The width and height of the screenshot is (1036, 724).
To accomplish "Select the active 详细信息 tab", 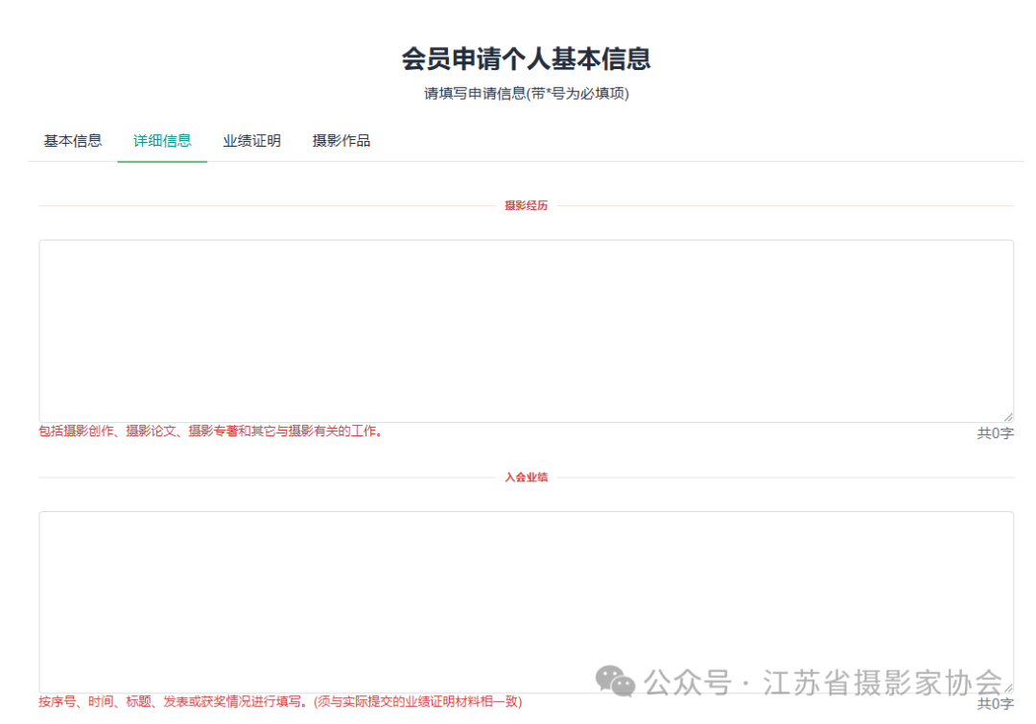I will (162, 141).
